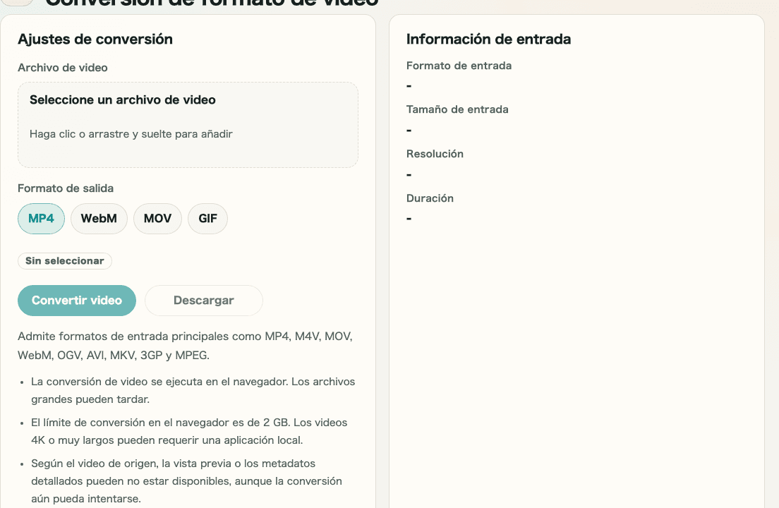Click the Tamaño de entrada field value

point(408,130)
